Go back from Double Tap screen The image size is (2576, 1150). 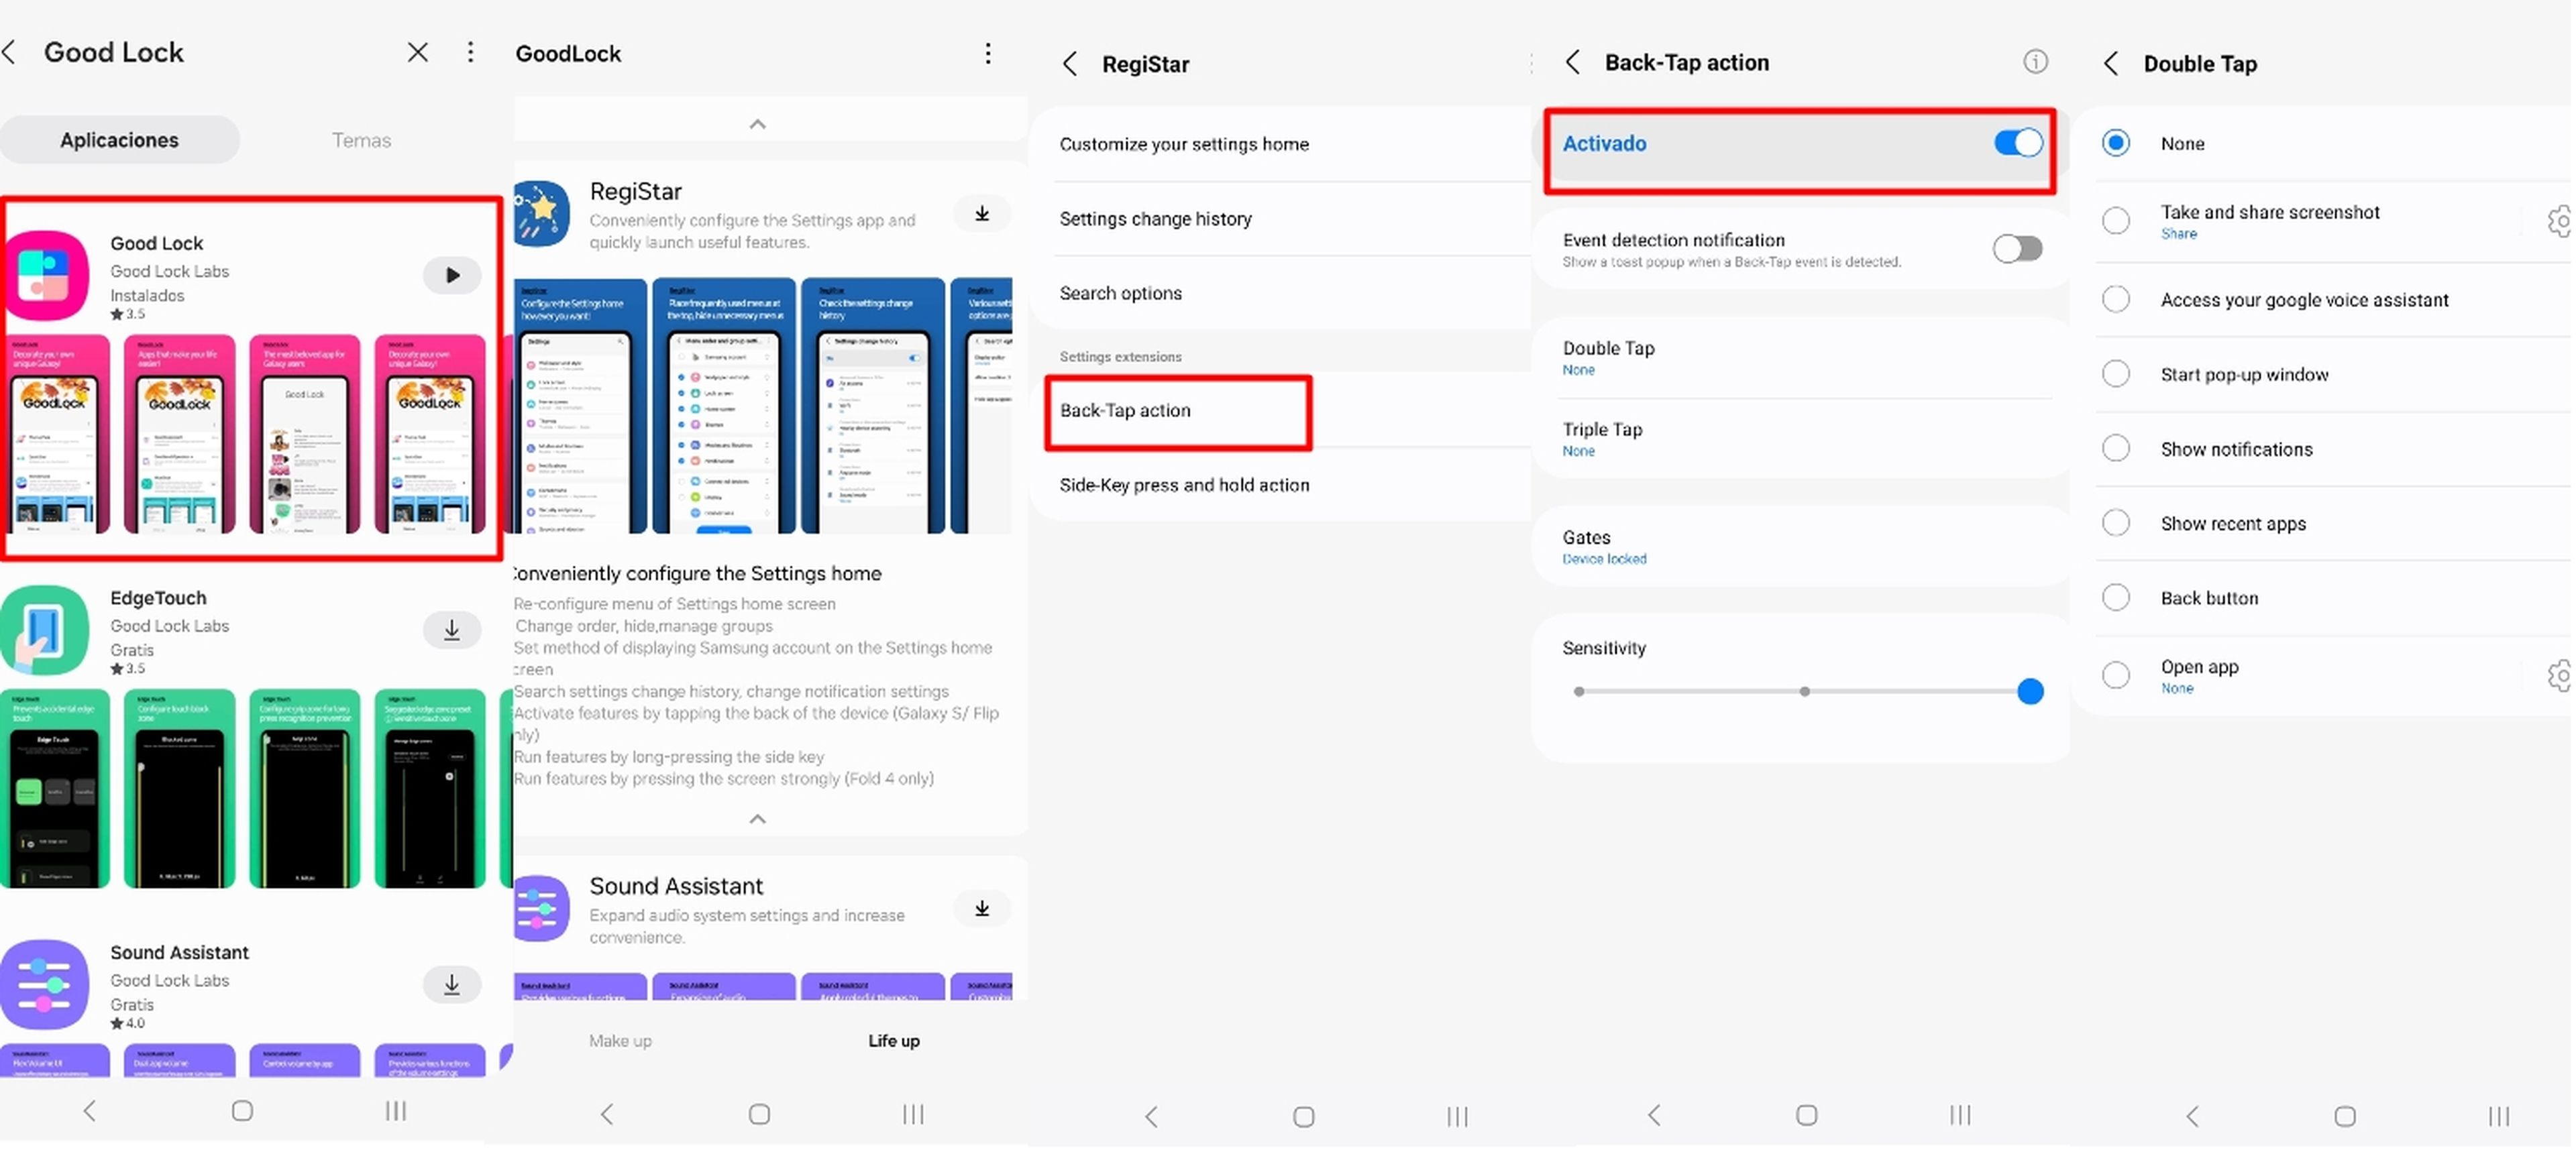pos(2111,64)
